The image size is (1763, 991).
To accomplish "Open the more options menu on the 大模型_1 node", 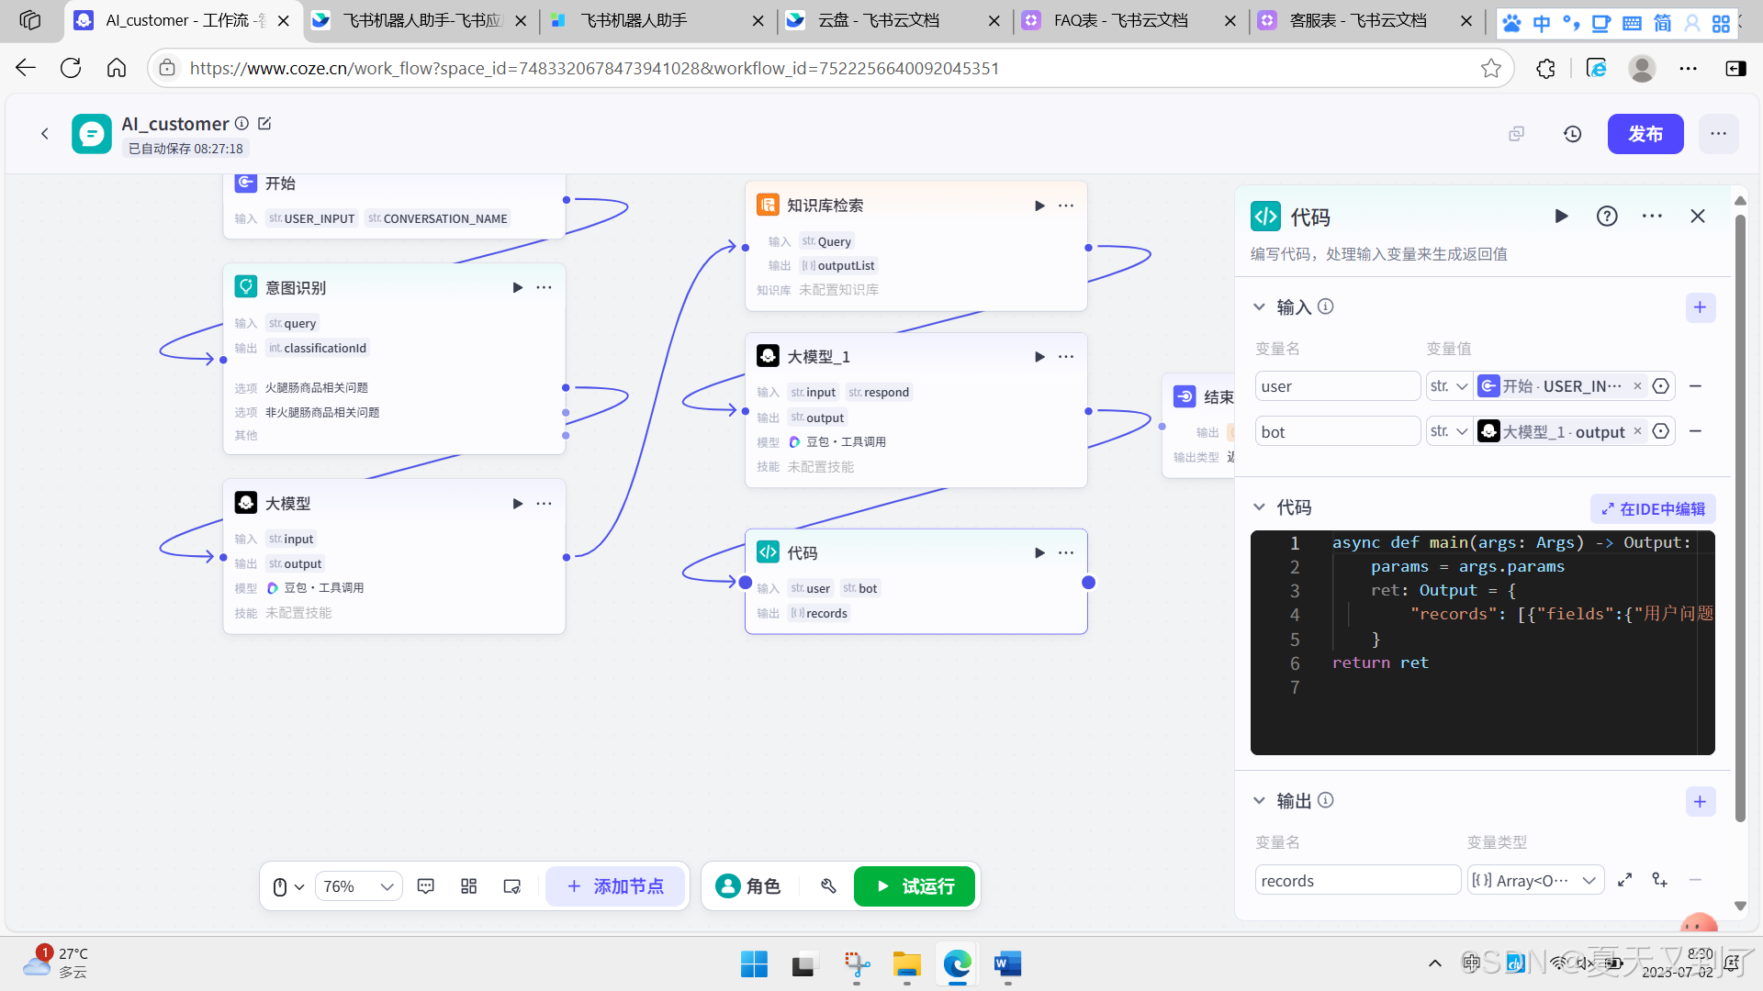I will pos(1066,357).
